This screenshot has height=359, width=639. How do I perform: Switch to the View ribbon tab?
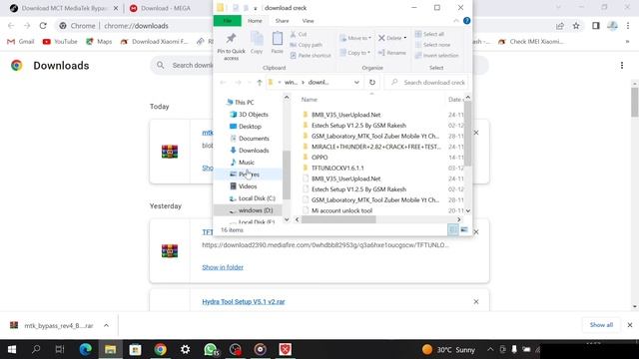coord(308,21)
